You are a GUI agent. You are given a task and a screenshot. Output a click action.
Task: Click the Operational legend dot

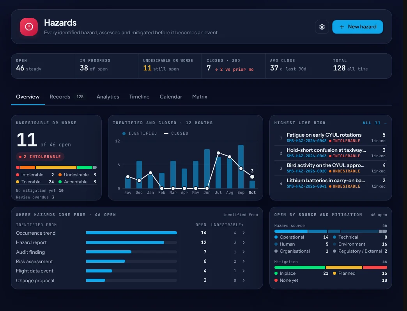[276, 237]
